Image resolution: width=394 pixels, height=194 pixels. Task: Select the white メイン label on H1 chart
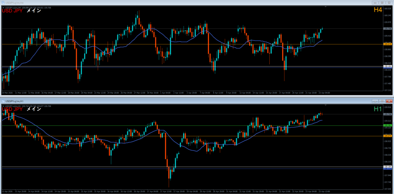(33, 109)
